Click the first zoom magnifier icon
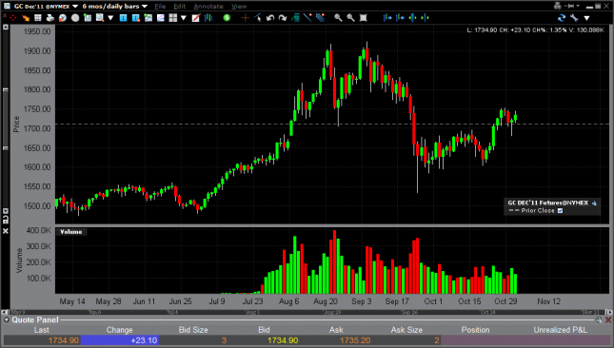 click(x=338, y=18)
